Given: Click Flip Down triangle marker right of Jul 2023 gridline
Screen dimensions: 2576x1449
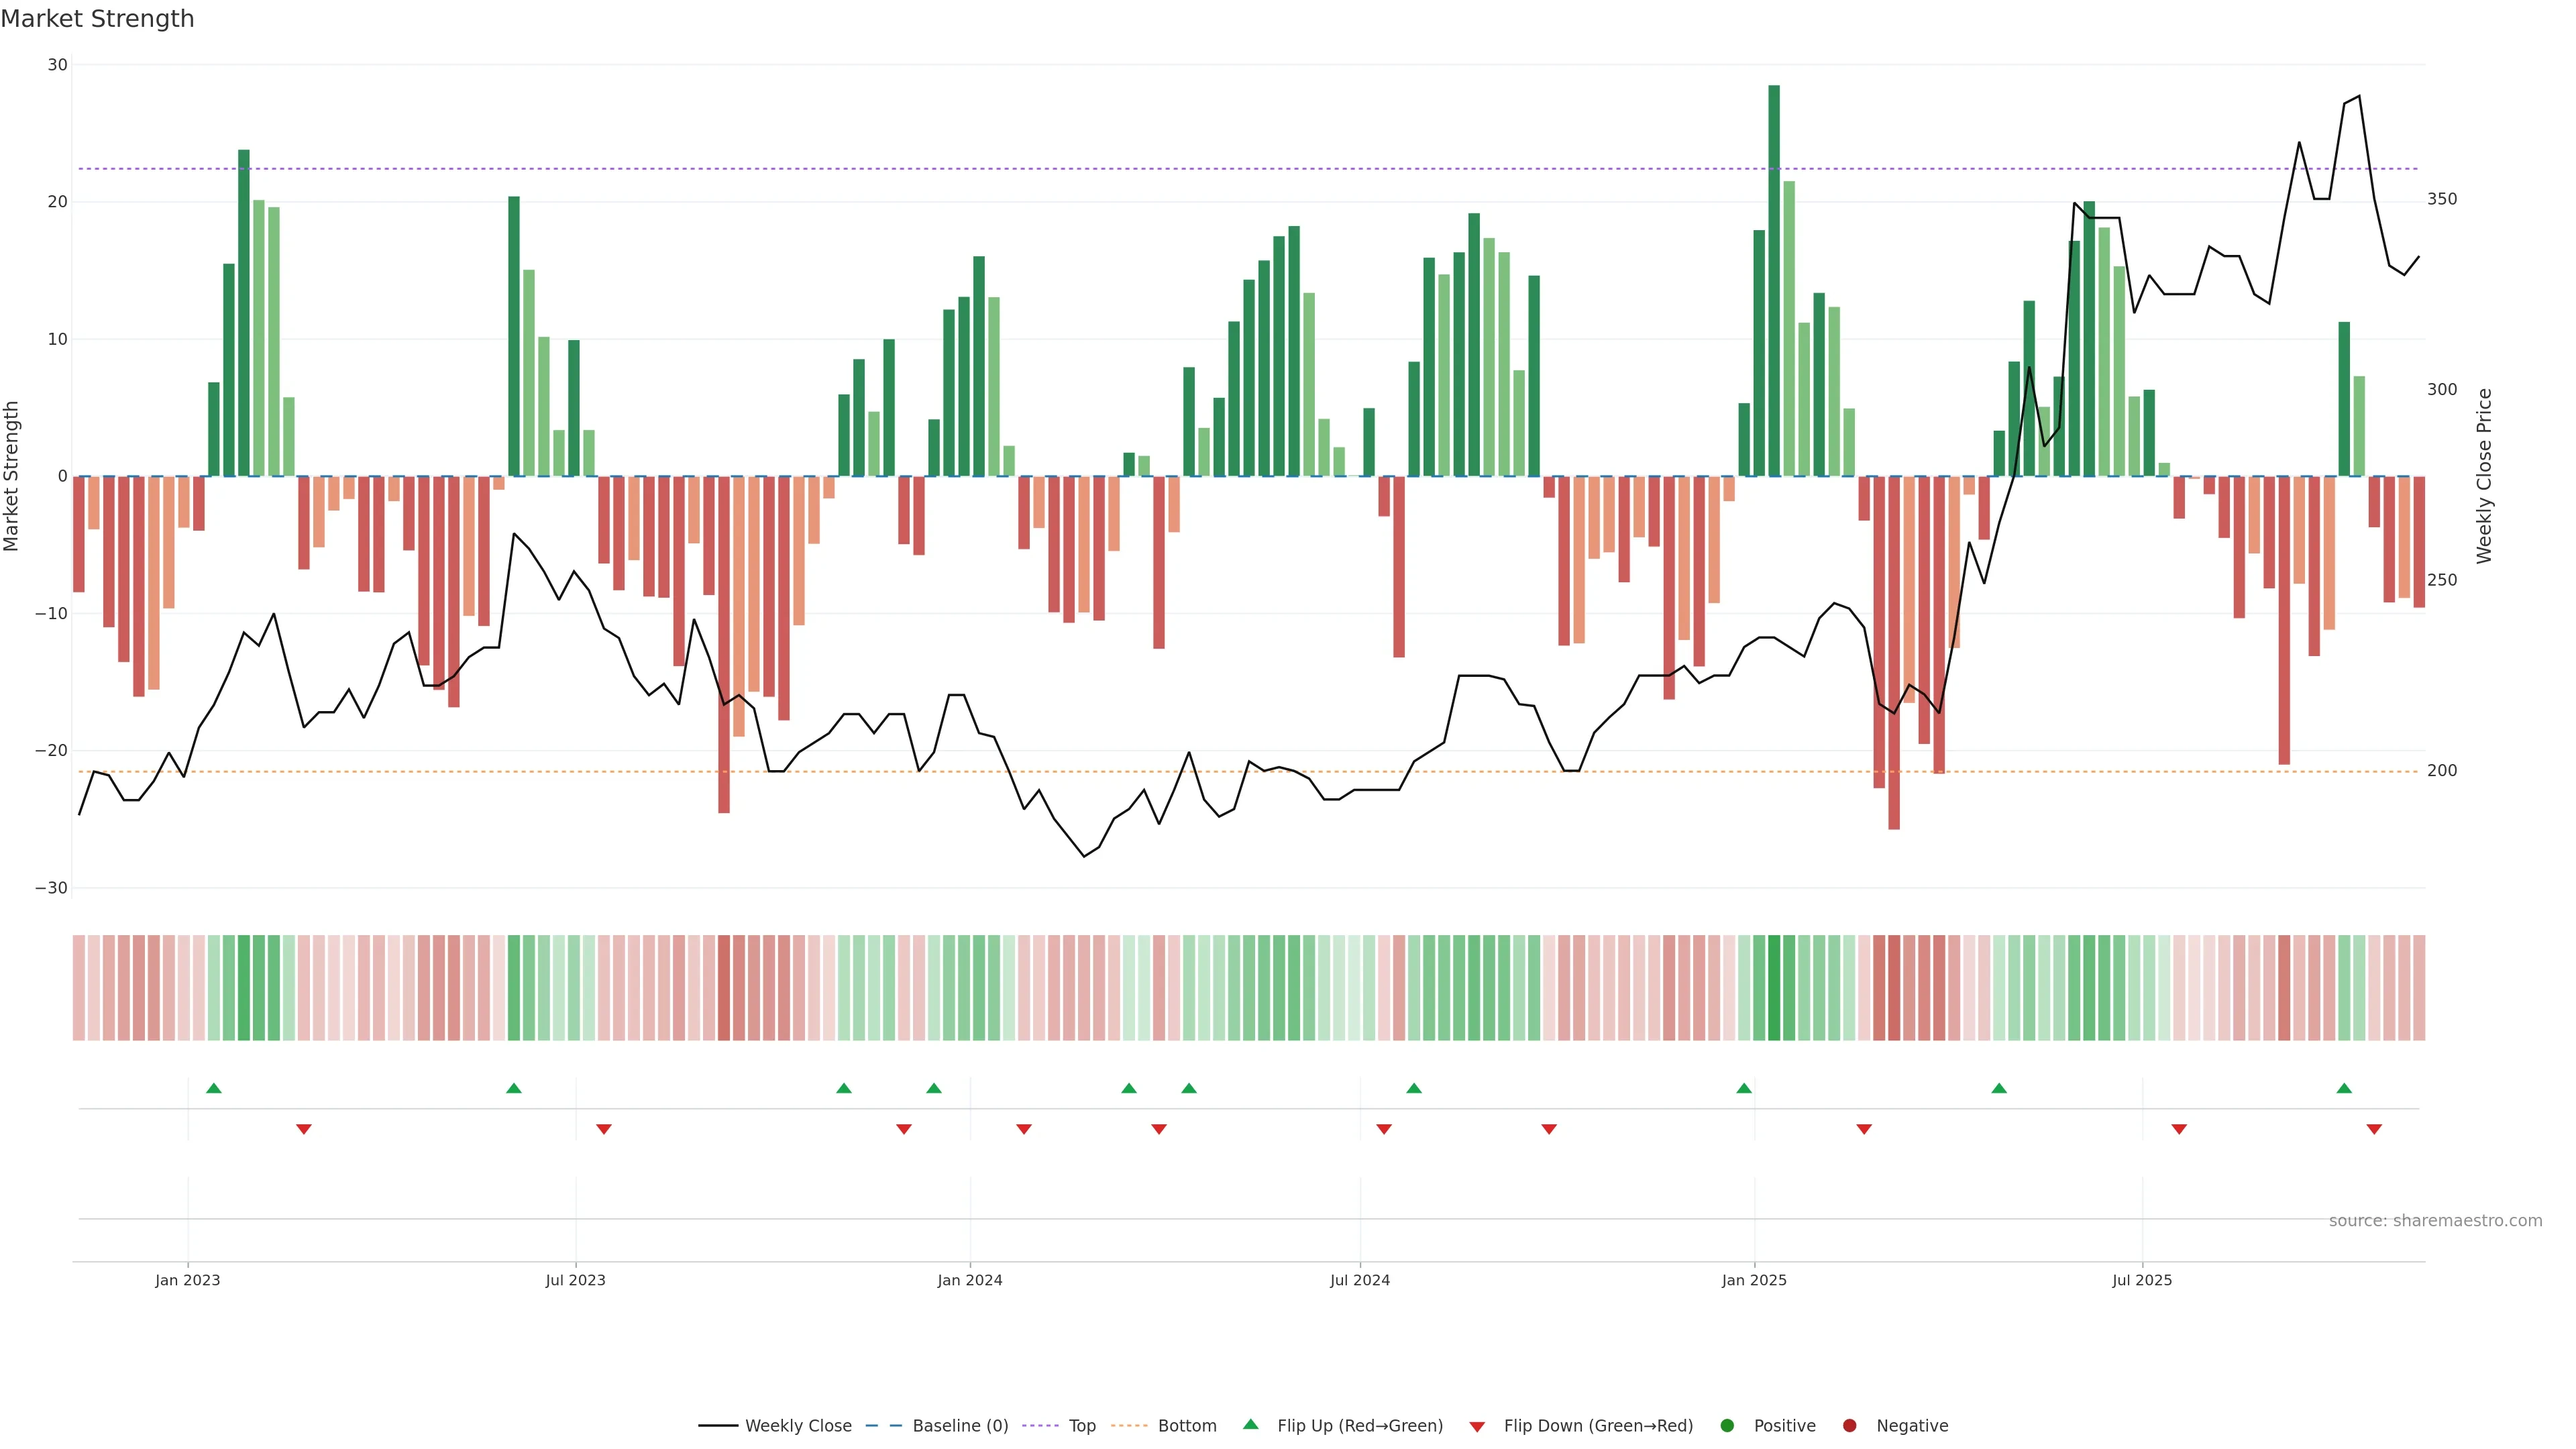Looking at the screenshot, I should [603, 1129].
